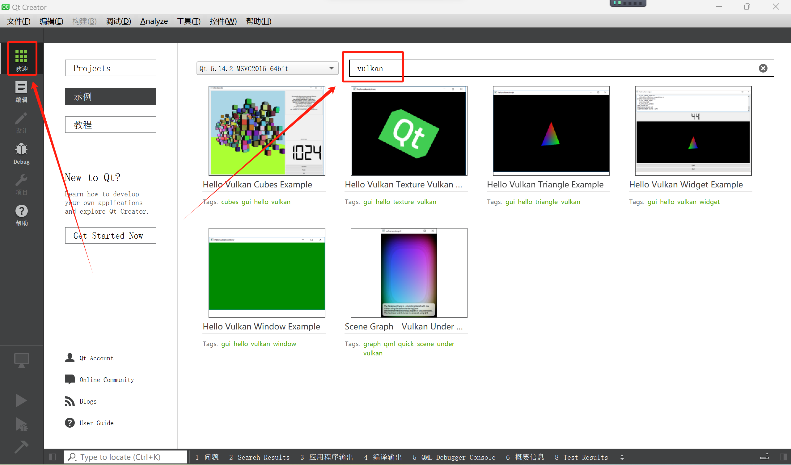
Task: Open the 教程 tutorials page
Action: (110, 124)
